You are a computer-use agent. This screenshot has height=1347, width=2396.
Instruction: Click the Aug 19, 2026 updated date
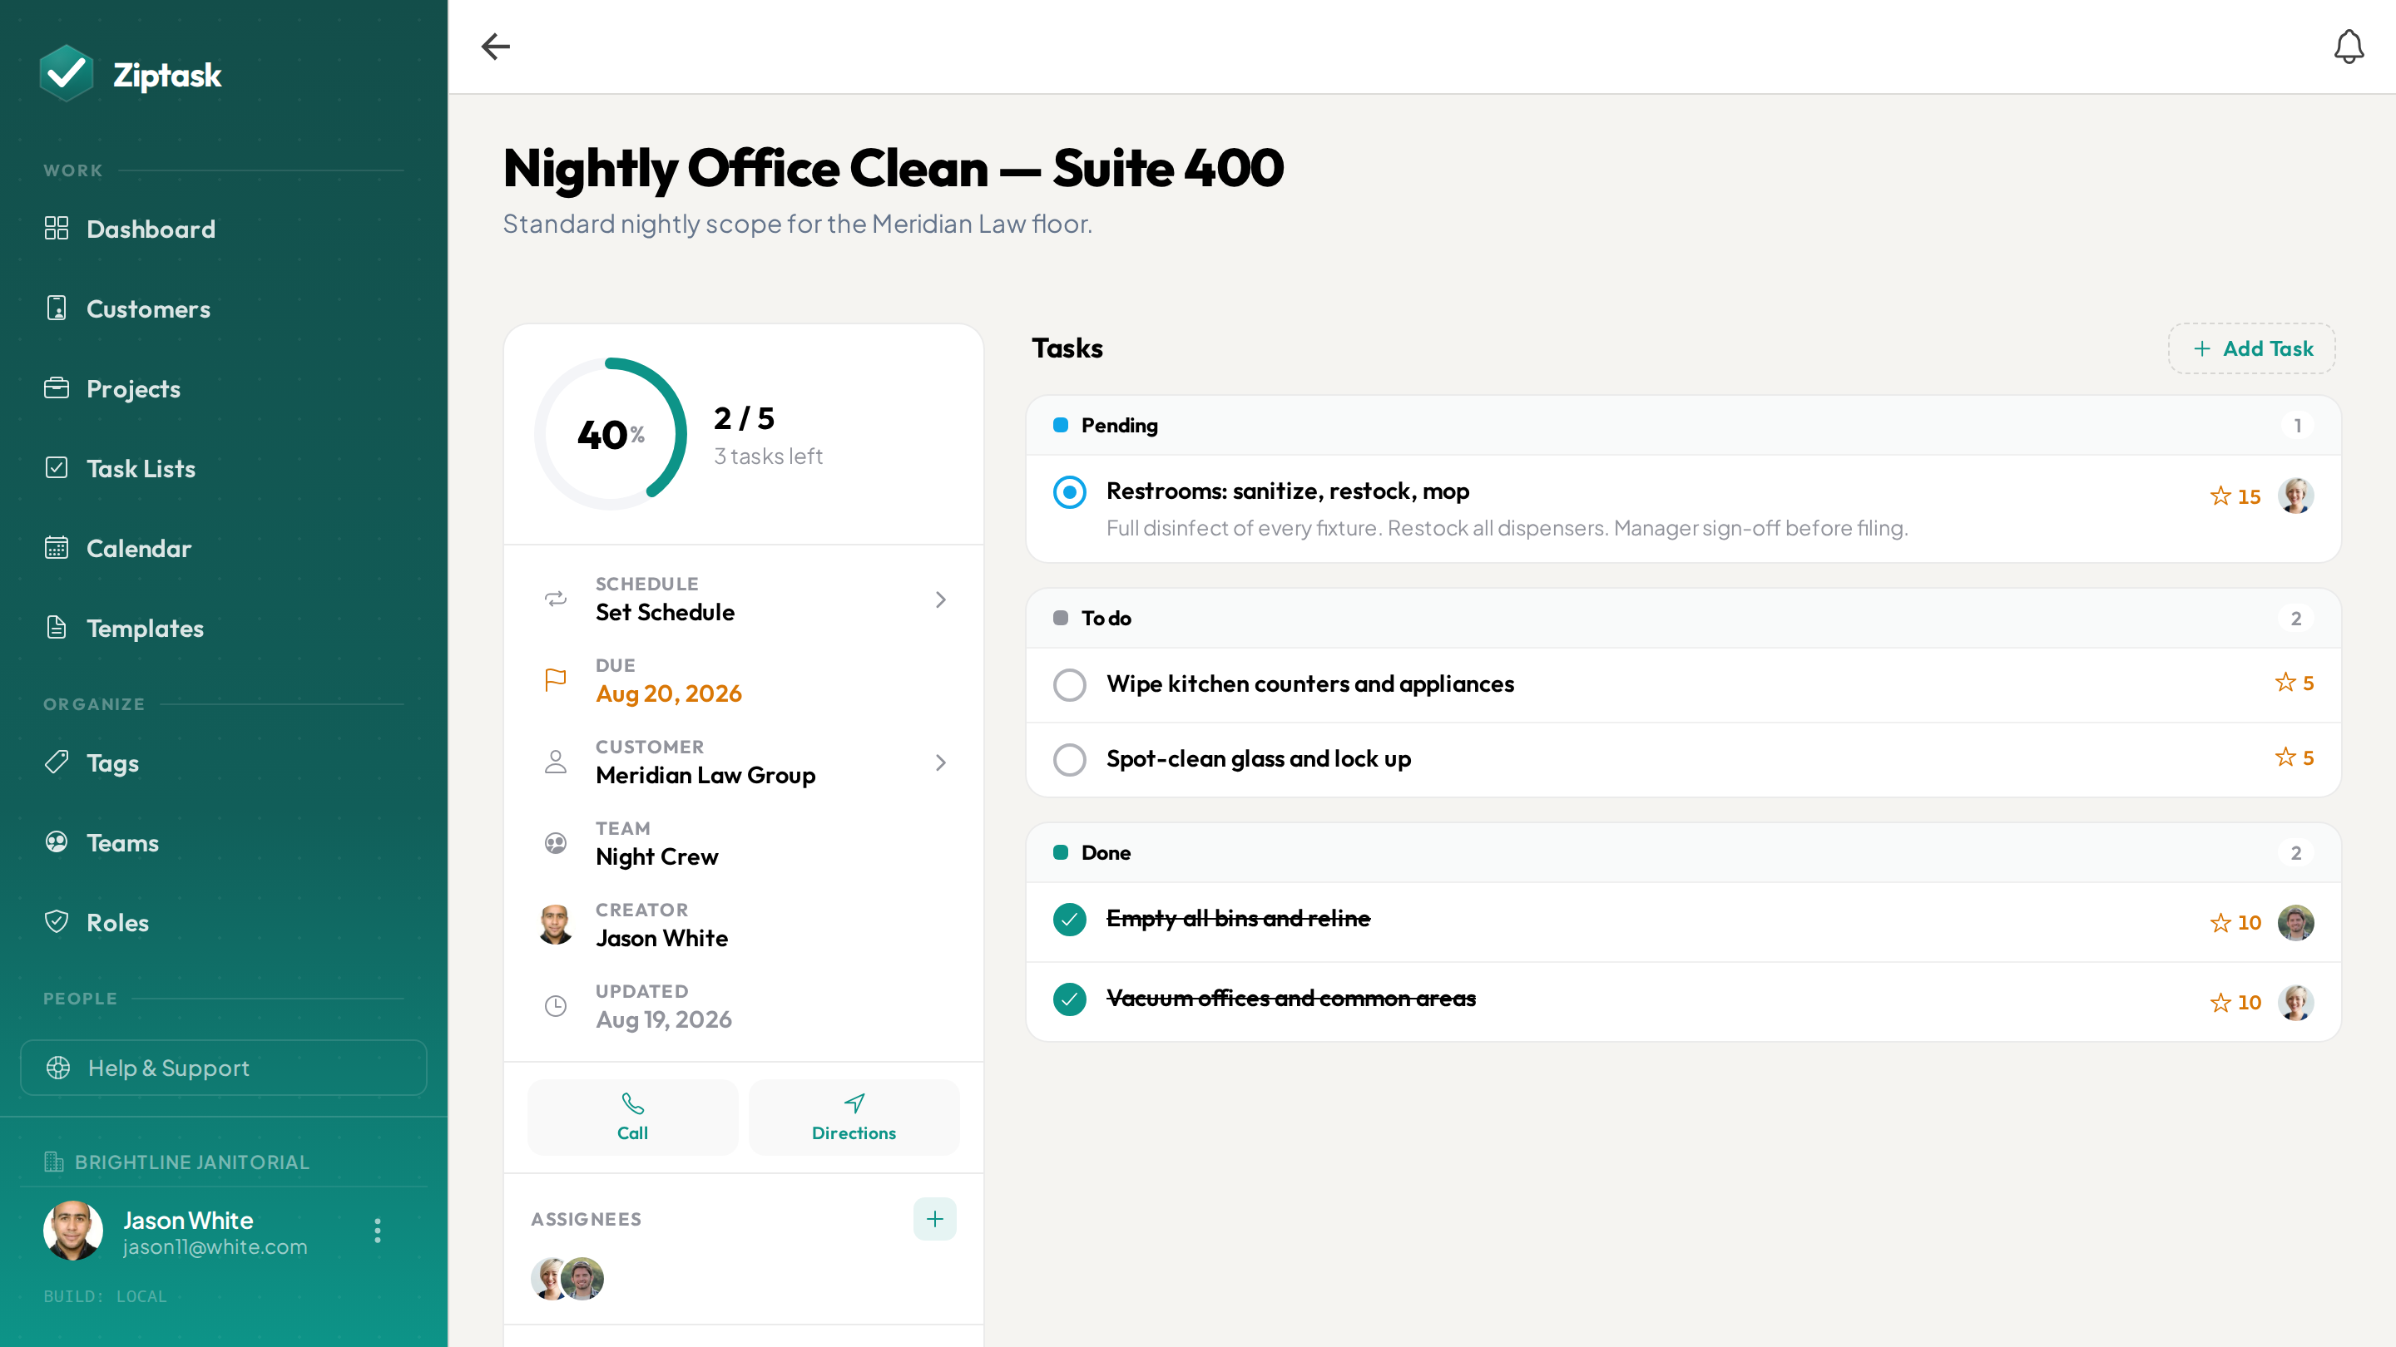tap(664, 1019)
